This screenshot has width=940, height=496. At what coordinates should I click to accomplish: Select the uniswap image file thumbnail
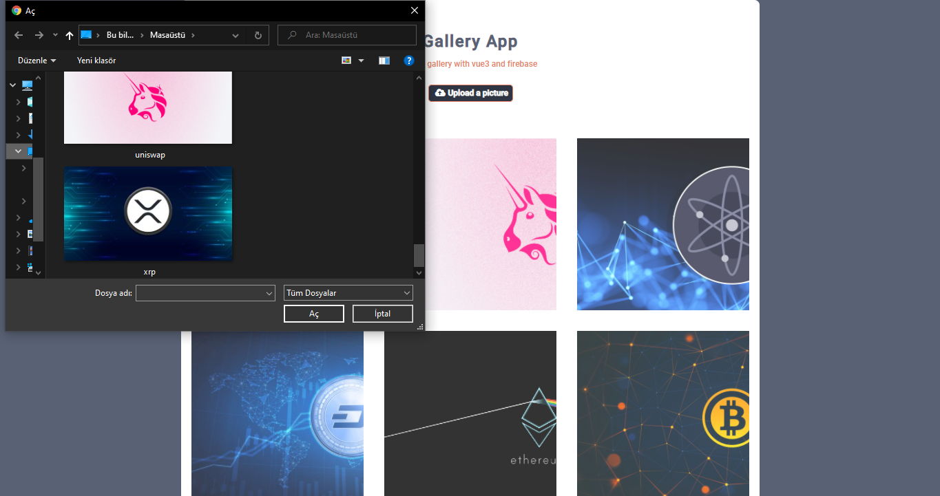click(x=148, y=108)
